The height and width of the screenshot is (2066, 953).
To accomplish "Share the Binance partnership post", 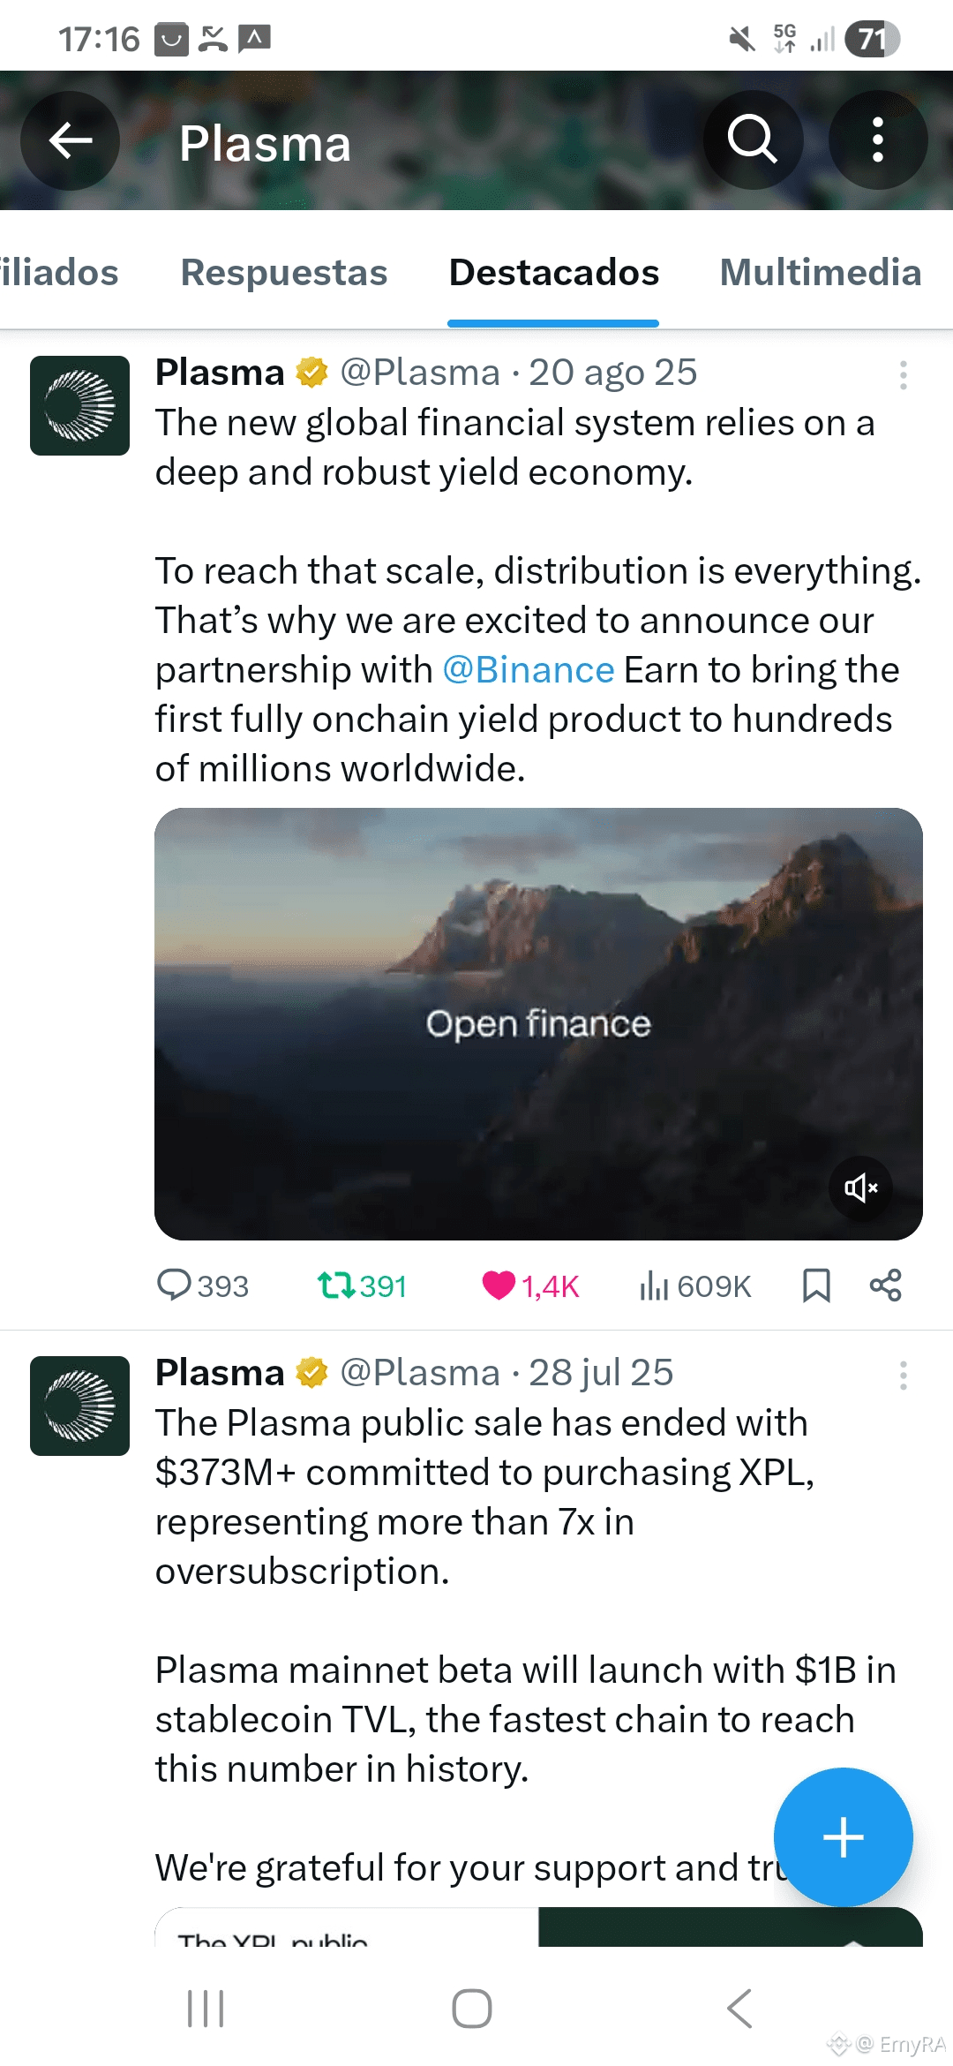I will (885, 1286).
